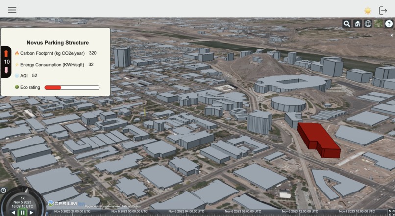The height and width of the screenshot is (216, 395).
Task: Click timeline at Nov 5 2023 20:00:00
Action: coord(73,211)
